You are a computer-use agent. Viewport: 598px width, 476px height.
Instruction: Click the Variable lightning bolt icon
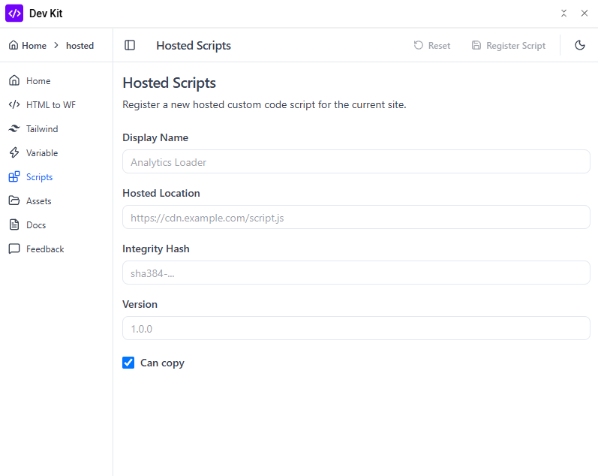[x=14, y=152]
